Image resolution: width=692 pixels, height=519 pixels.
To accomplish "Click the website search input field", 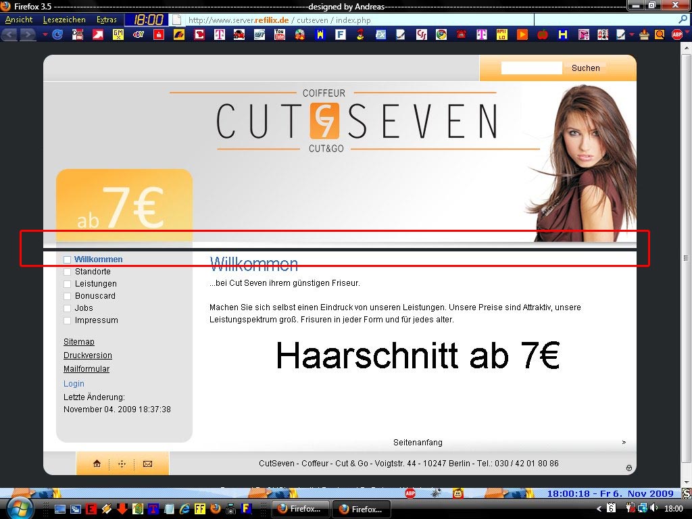I will pos(531,68).
